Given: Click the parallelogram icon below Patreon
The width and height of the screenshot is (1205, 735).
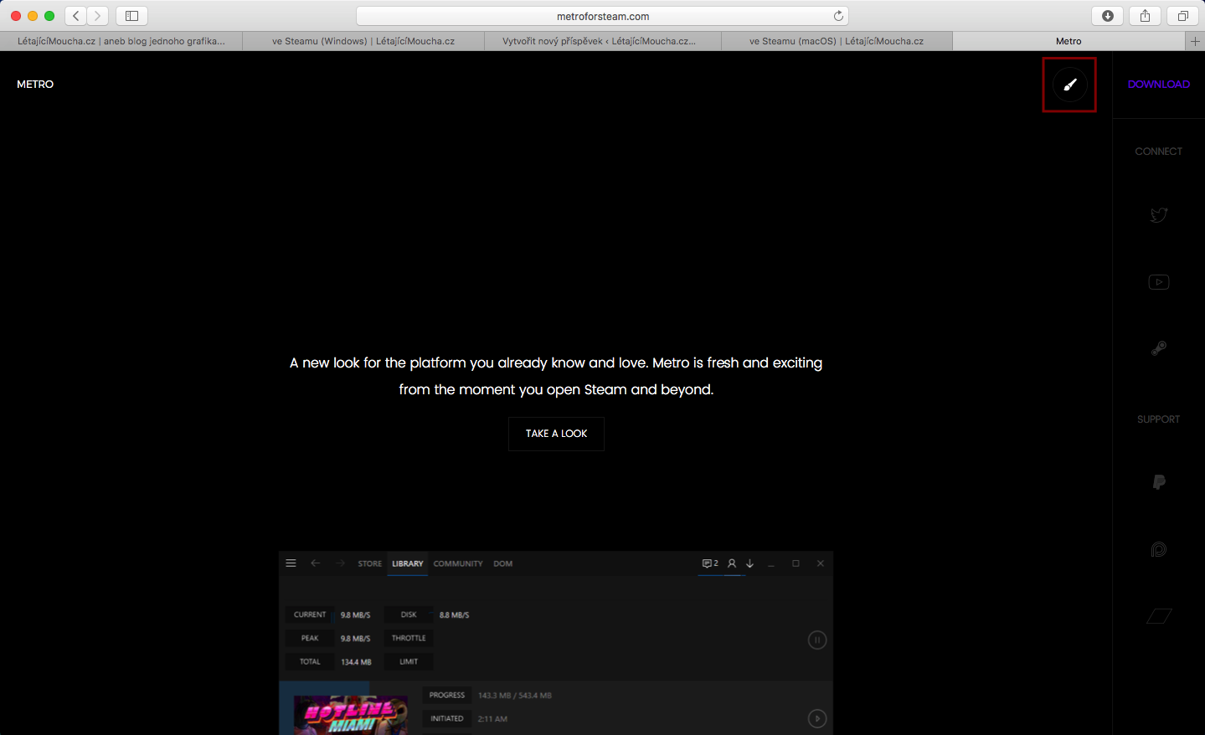Looking at the screenshot, I should pos(1159,616).
